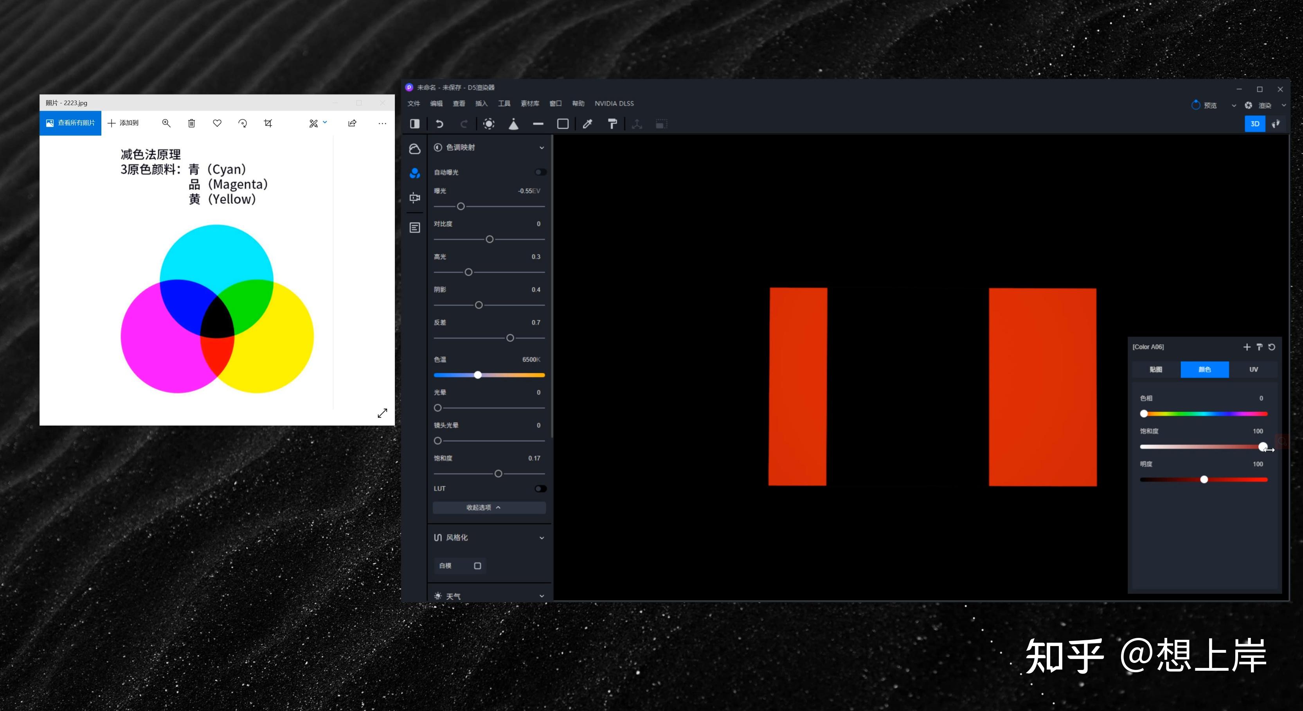Click the crop icon in Photos toolbar
The height and width of the screenshot is (711, 1303).
click(x=268, y=123)
